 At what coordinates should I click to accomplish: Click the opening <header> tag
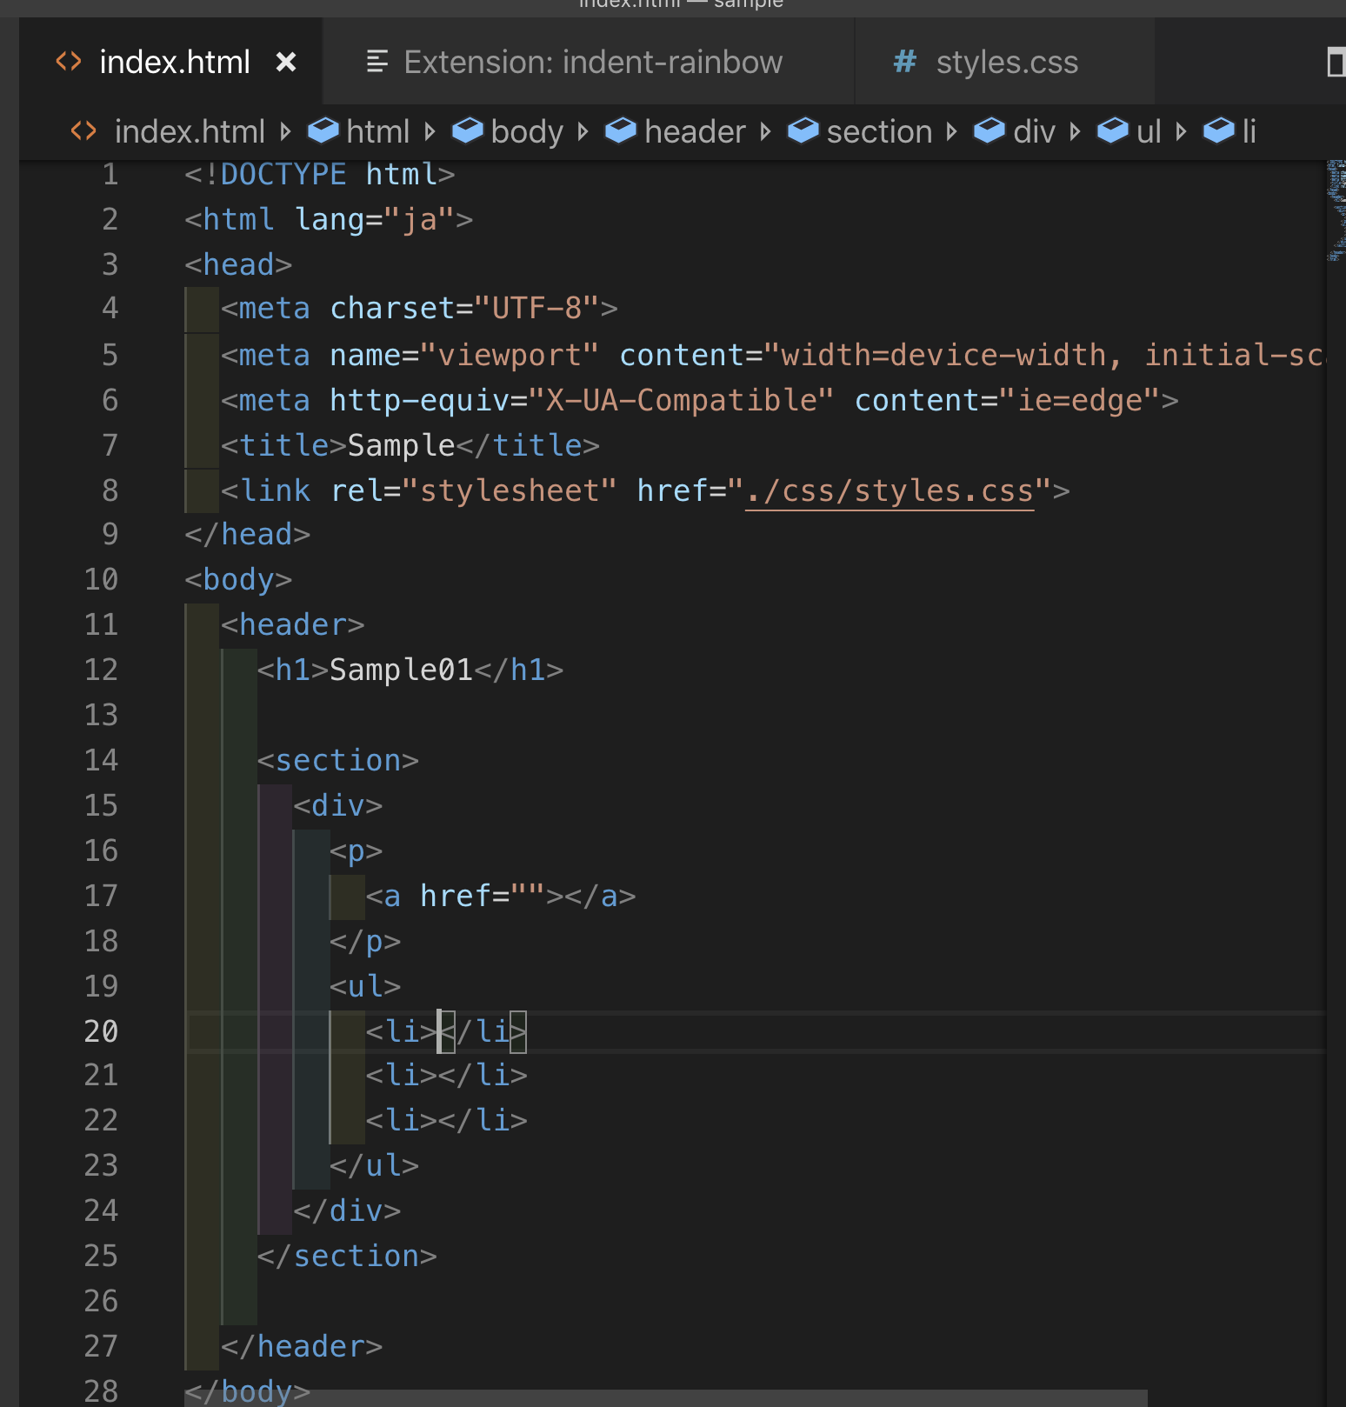click(x=292, y=624)
